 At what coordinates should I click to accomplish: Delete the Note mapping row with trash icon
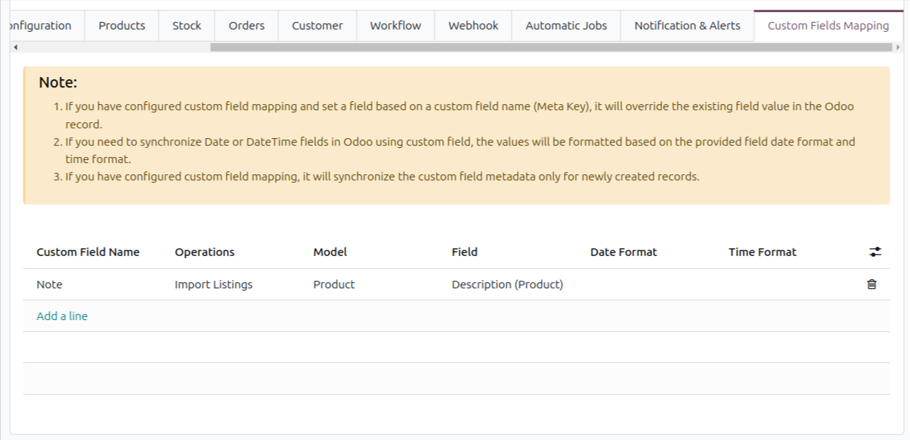871,285
